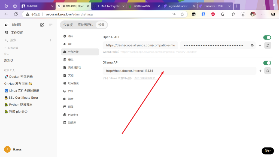Disable the Ollama API toggle
This screenshot has height=157, width=279.
[267, 63]
